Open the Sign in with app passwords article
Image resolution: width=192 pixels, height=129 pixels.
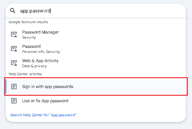[47, 86]
